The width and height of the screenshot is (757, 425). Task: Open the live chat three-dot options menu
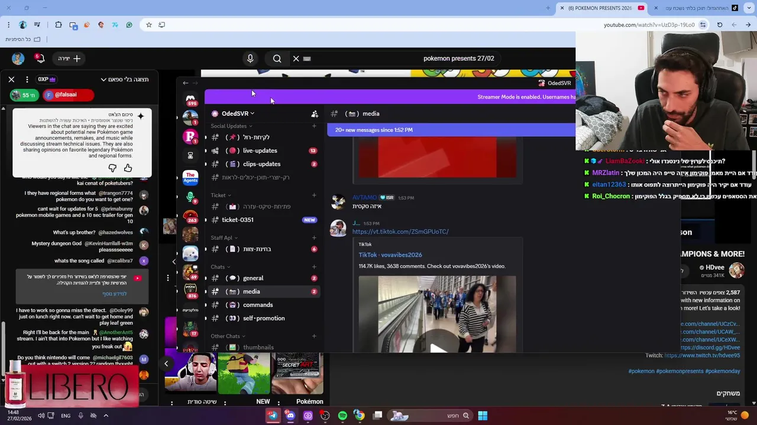pyautogui.click(x=27, y=79)
